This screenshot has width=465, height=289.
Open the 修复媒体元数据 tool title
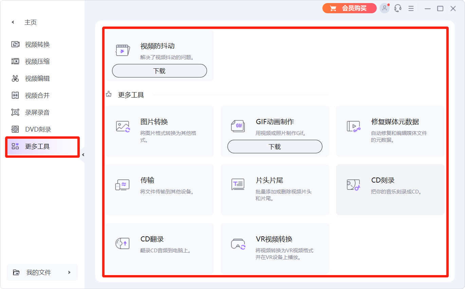click(395, 122)
